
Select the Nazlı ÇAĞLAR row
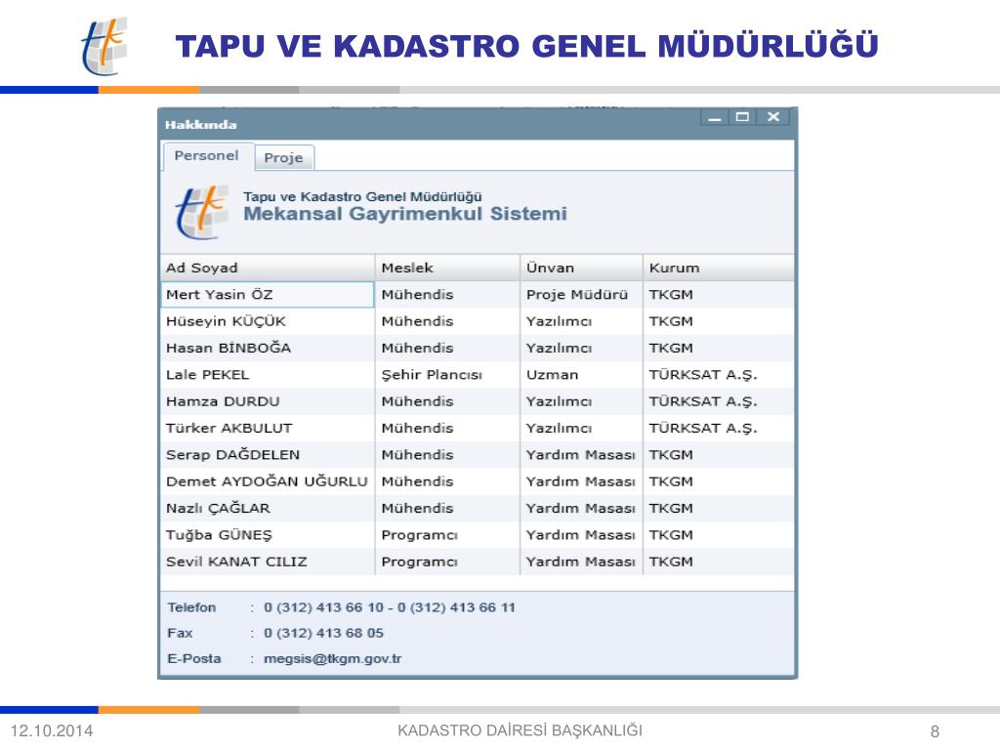(x=477, y=509)
